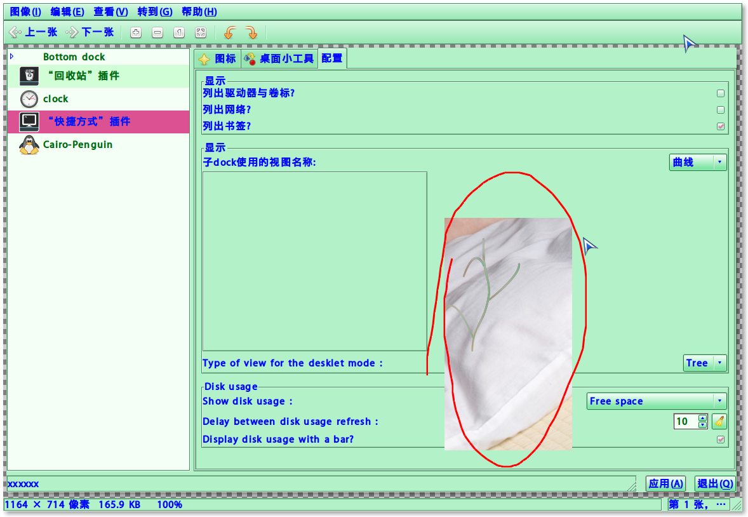Image resolution: width=748 pixels, height=517 pixels.
Task: Open the 编辑(E) menu
Action: tap(67, 12)
